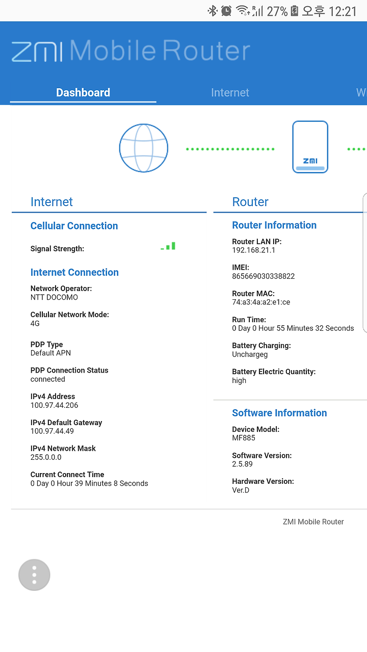Select the 4G network mode value
367x652 pixels.
(x=35, y=323)
